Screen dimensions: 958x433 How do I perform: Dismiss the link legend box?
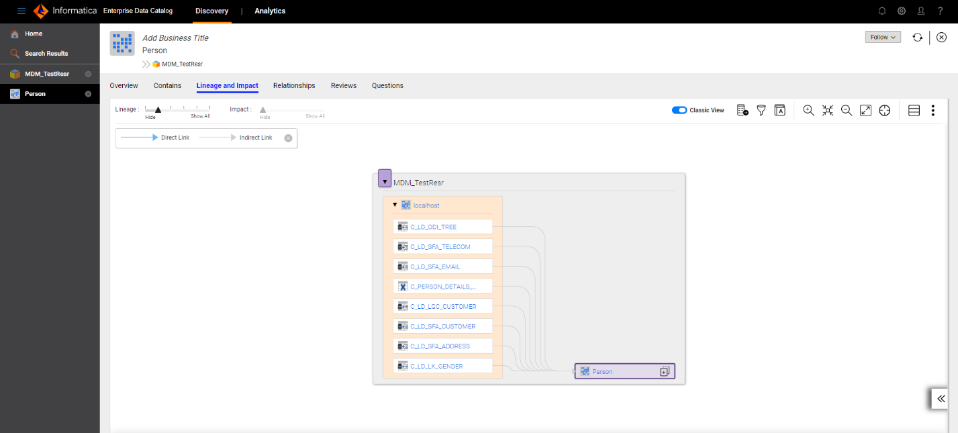pyautogui.click(x=288, y=138)
